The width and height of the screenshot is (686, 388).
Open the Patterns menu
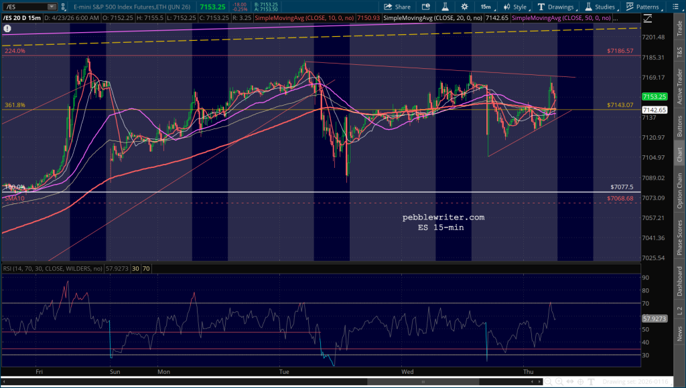642,7
